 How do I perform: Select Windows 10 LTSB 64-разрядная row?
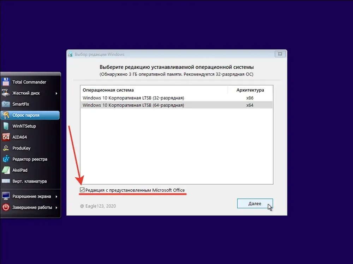click(x=176, y=105)
